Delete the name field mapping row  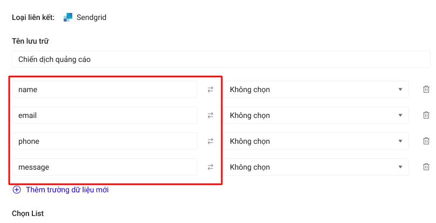426,89
